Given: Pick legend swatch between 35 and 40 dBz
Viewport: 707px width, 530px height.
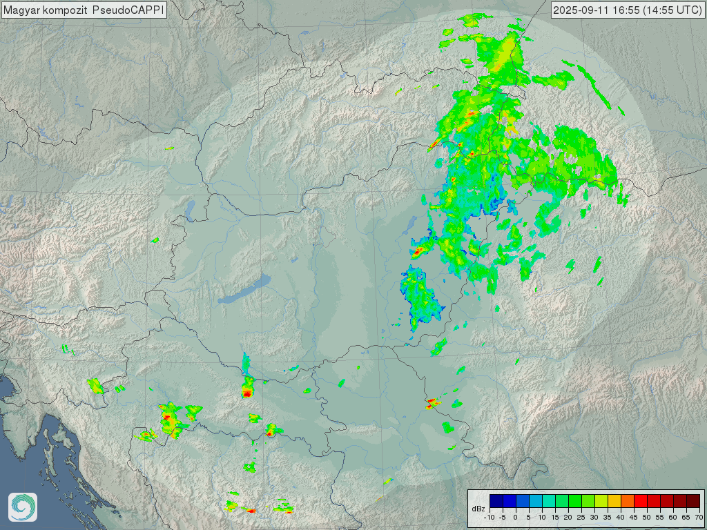Looking at the screenshot, I should pos(614,501).
